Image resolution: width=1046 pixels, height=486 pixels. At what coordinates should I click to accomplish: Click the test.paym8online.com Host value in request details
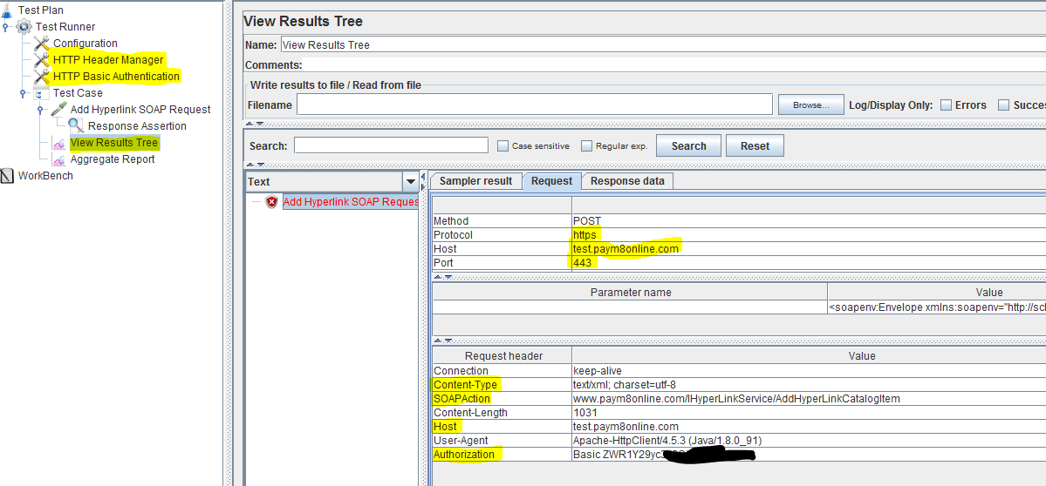pos(626,249)
